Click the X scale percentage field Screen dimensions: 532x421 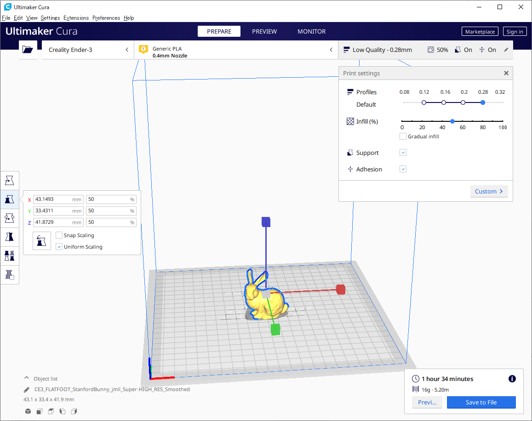(111, 199)
